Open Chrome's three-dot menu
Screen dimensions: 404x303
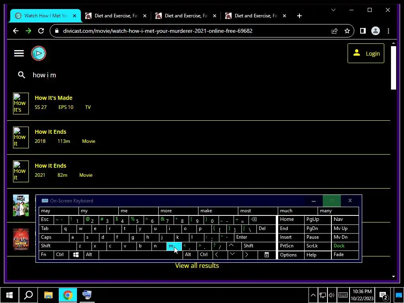tap(388, 31)
